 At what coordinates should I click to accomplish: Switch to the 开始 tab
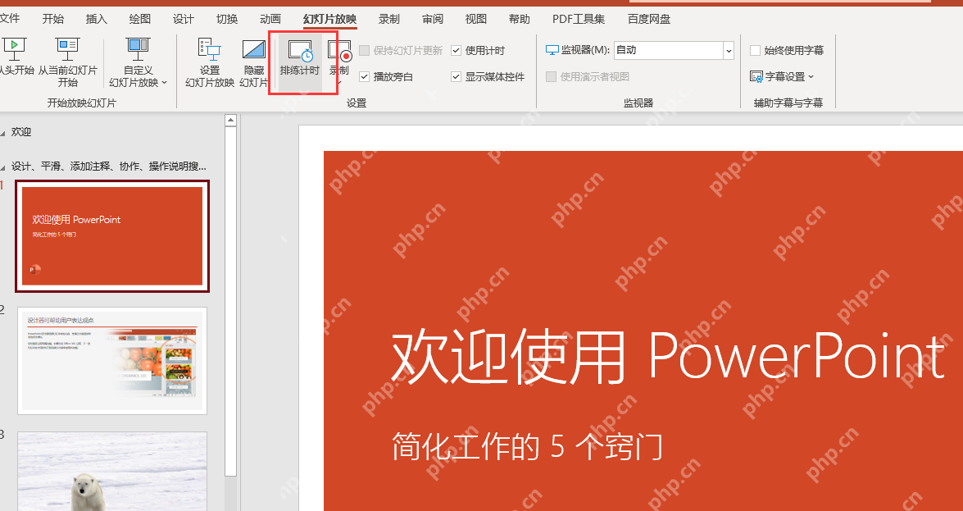point(52,19)
